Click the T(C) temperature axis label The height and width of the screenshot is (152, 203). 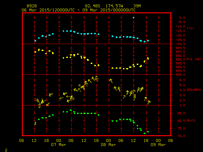tap(190, 28)
